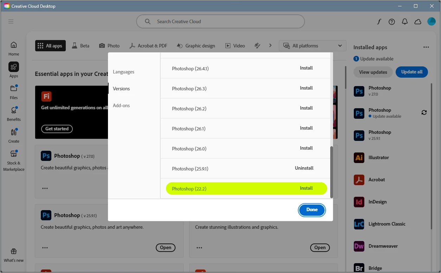The image size is (441, 273).
Task: Open the account profile avatar
Action: 432,21
